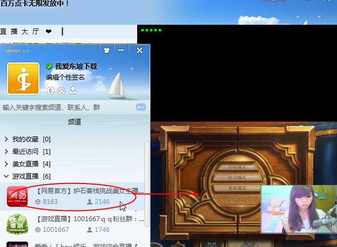Click the person icon beside 1746
337x247 pixels.
pyautogui.click(x=90, y=230)
